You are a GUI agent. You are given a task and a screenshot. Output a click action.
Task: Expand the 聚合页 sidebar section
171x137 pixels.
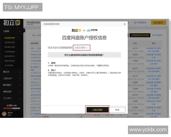click(12, 72)
